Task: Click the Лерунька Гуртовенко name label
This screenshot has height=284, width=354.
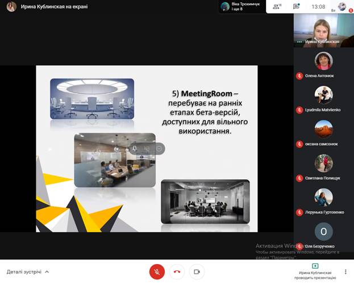Action: point(324,212)
